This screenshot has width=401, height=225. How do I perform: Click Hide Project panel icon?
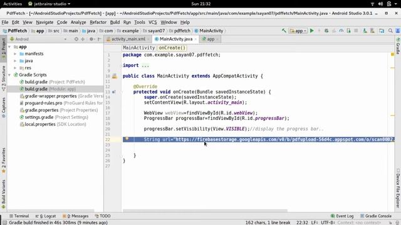point(99,39)
